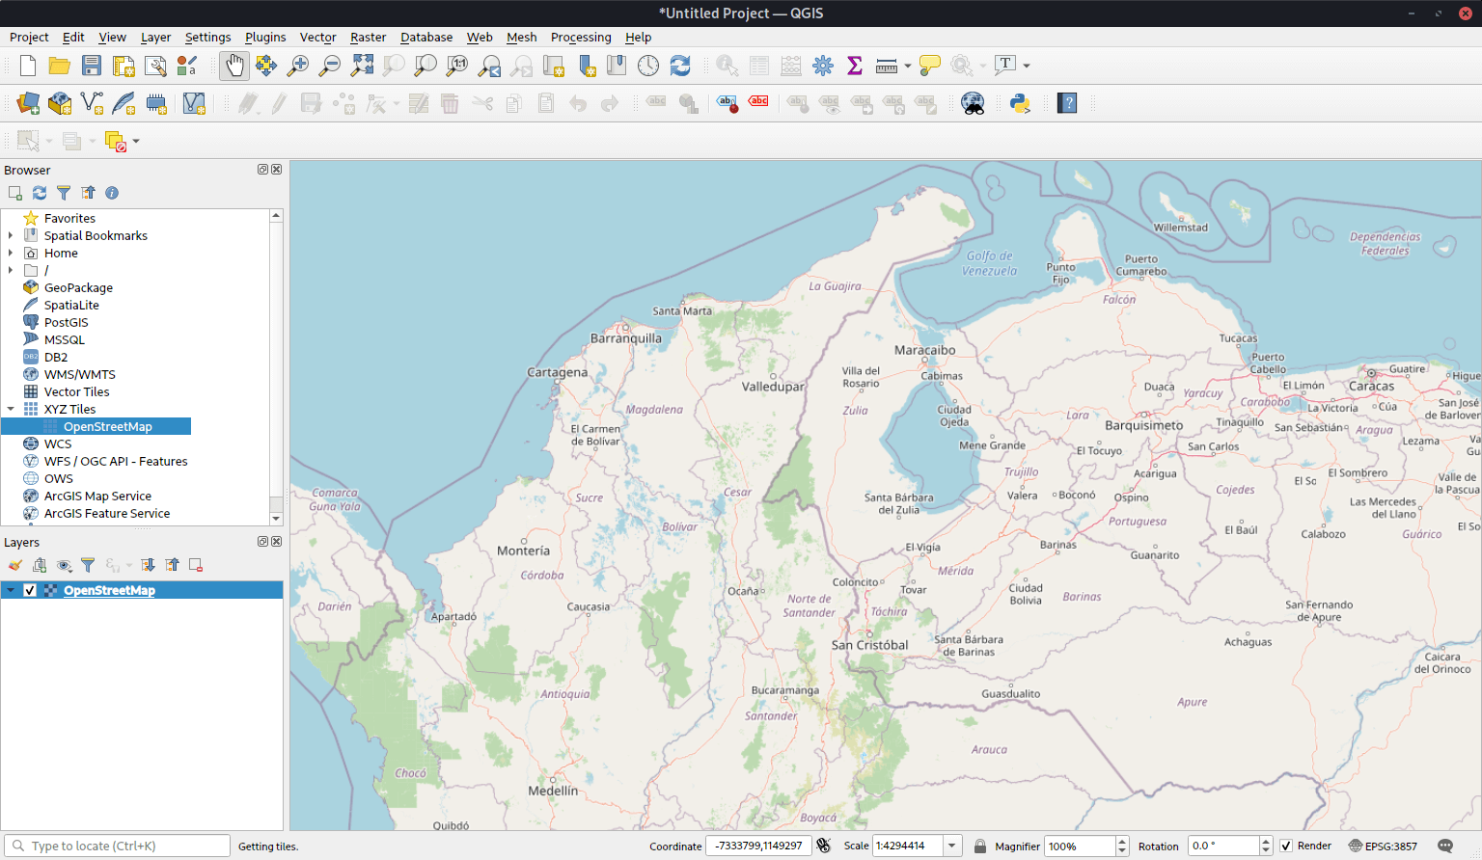Open the Processing Toolbox gear icon
This screenshot has width=1482, height=860.
[x=823, y=66]
